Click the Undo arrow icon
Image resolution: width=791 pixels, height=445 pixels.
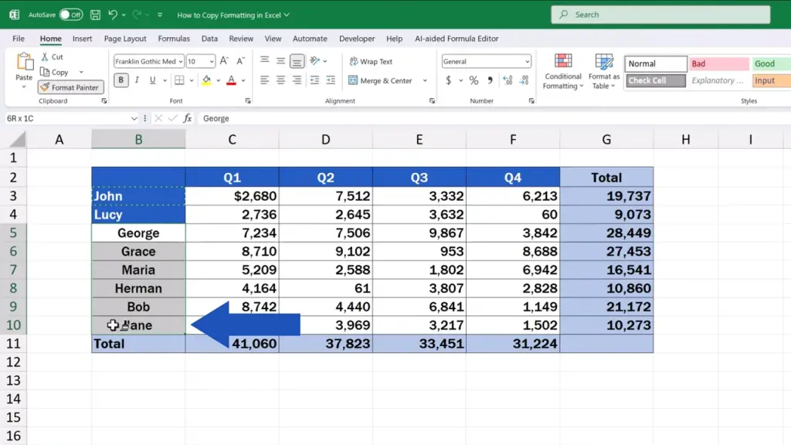point(114,15)
